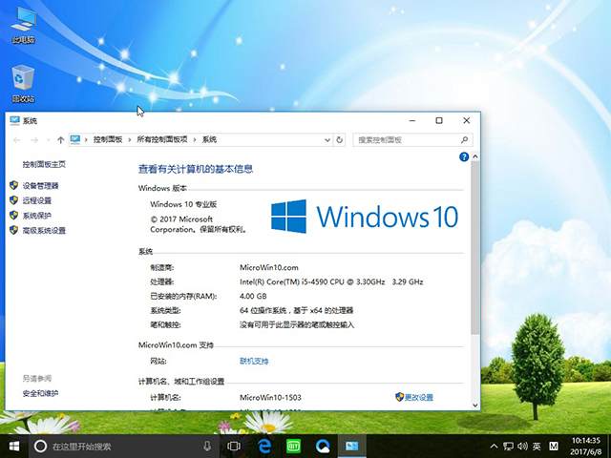Click System control panel taskbar button
This screenshot has height=458, width=611.
click(x=352, y=447)
